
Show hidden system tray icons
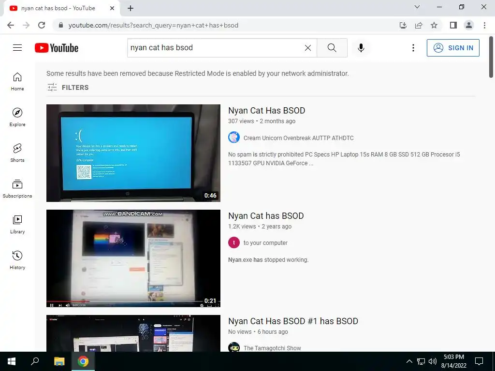[x=409, y=361]
